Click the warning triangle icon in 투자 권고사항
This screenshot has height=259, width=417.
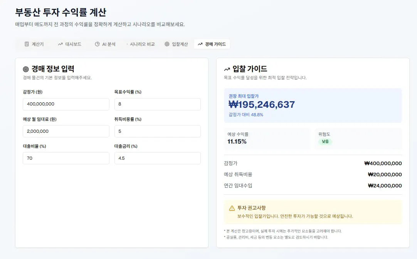(232, 208)
